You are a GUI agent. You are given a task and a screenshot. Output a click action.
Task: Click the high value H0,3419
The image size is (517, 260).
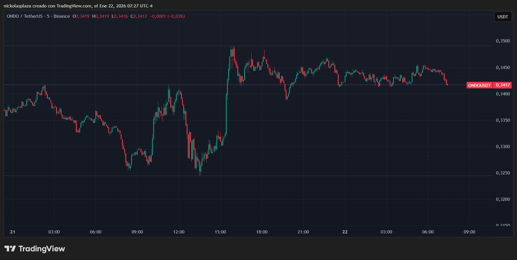tap(100, 16)
